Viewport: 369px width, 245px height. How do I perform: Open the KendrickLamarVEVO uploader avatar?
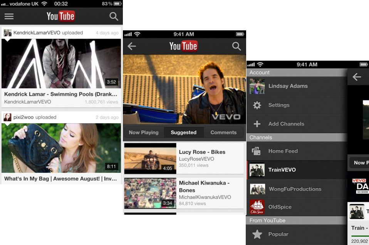pyautogui.click(x=8, y=33)
